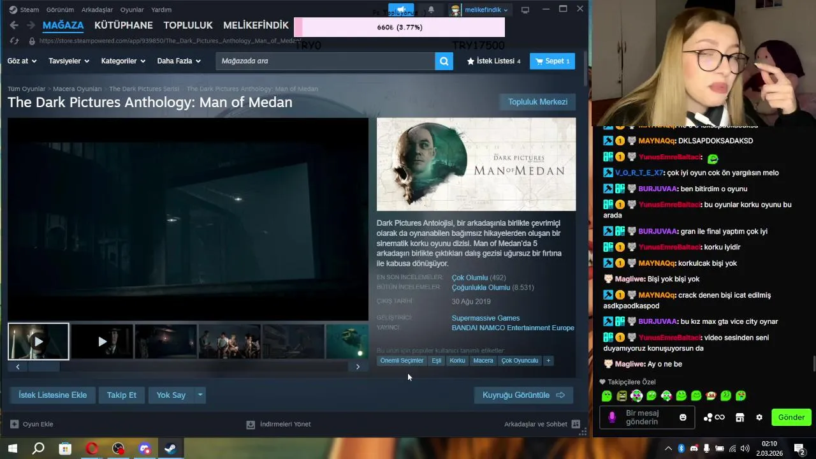Go to the MAĞAZA tab
This screenshot has height=459, width=816.
tap(63, 25)
